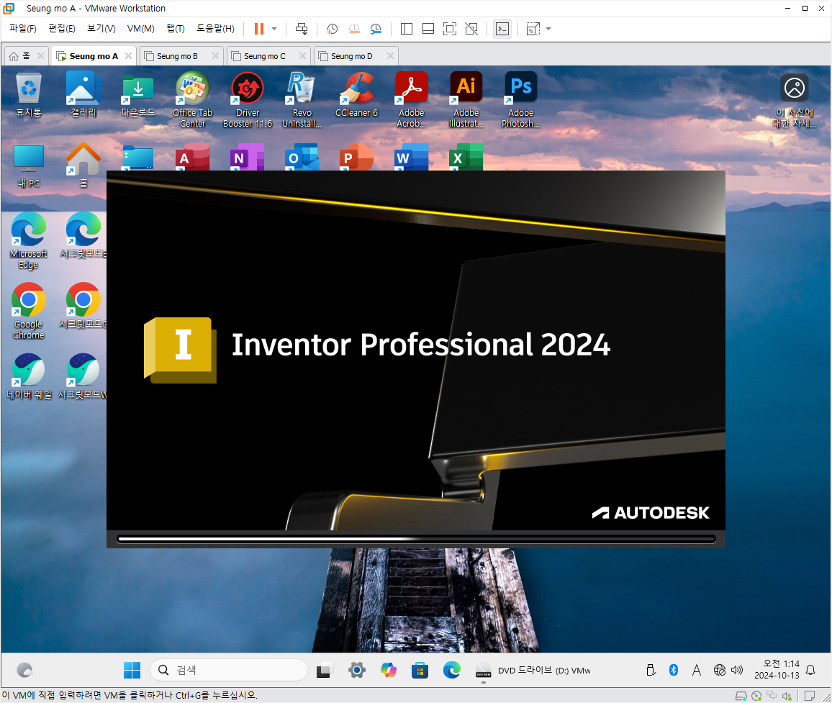Select the 휴지통 recycle bin icon
Image resolution: width=832 pixels, height=703 pixels.
29,95
